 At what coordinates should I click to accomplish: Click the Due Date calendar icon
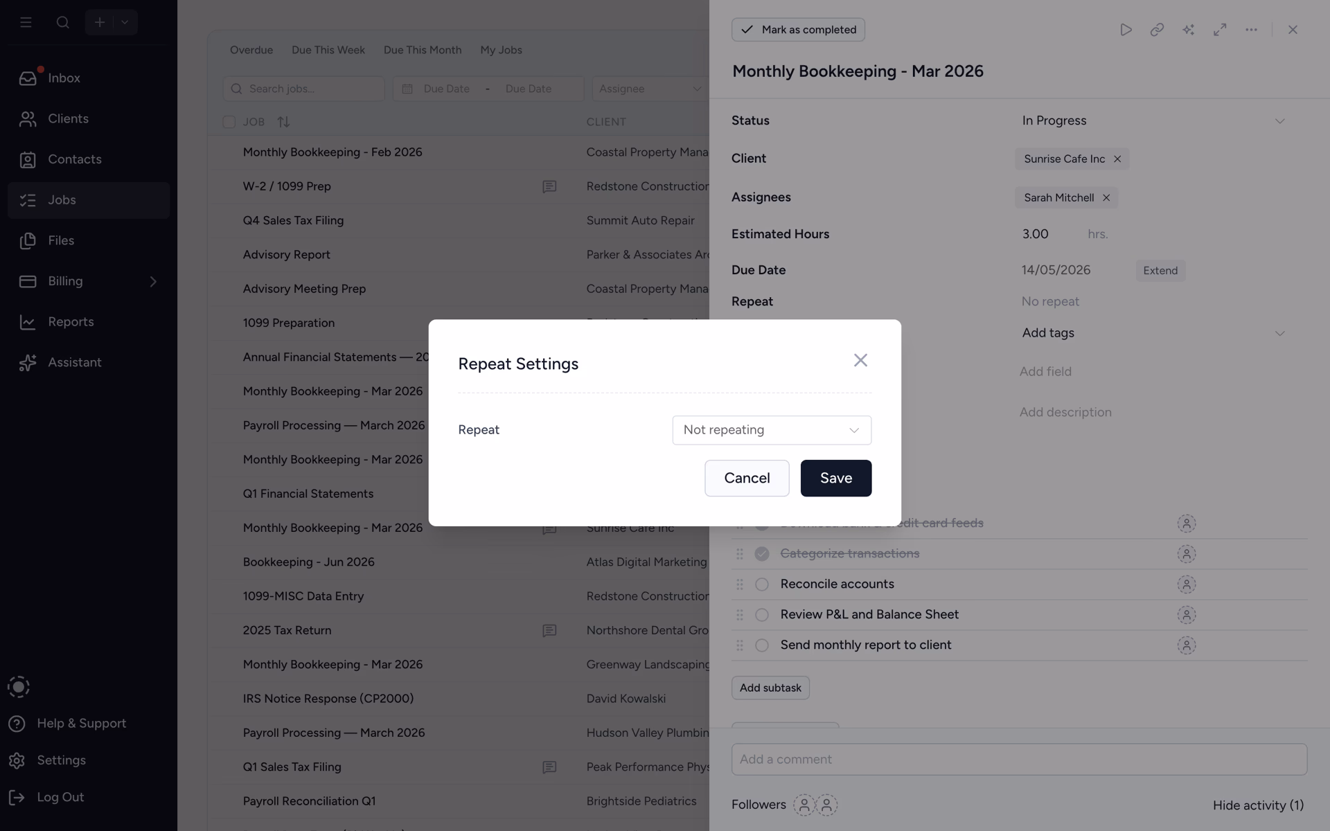pos(407,89)
